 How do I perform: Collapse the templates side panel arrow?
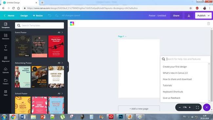click(x=68, y=67)
